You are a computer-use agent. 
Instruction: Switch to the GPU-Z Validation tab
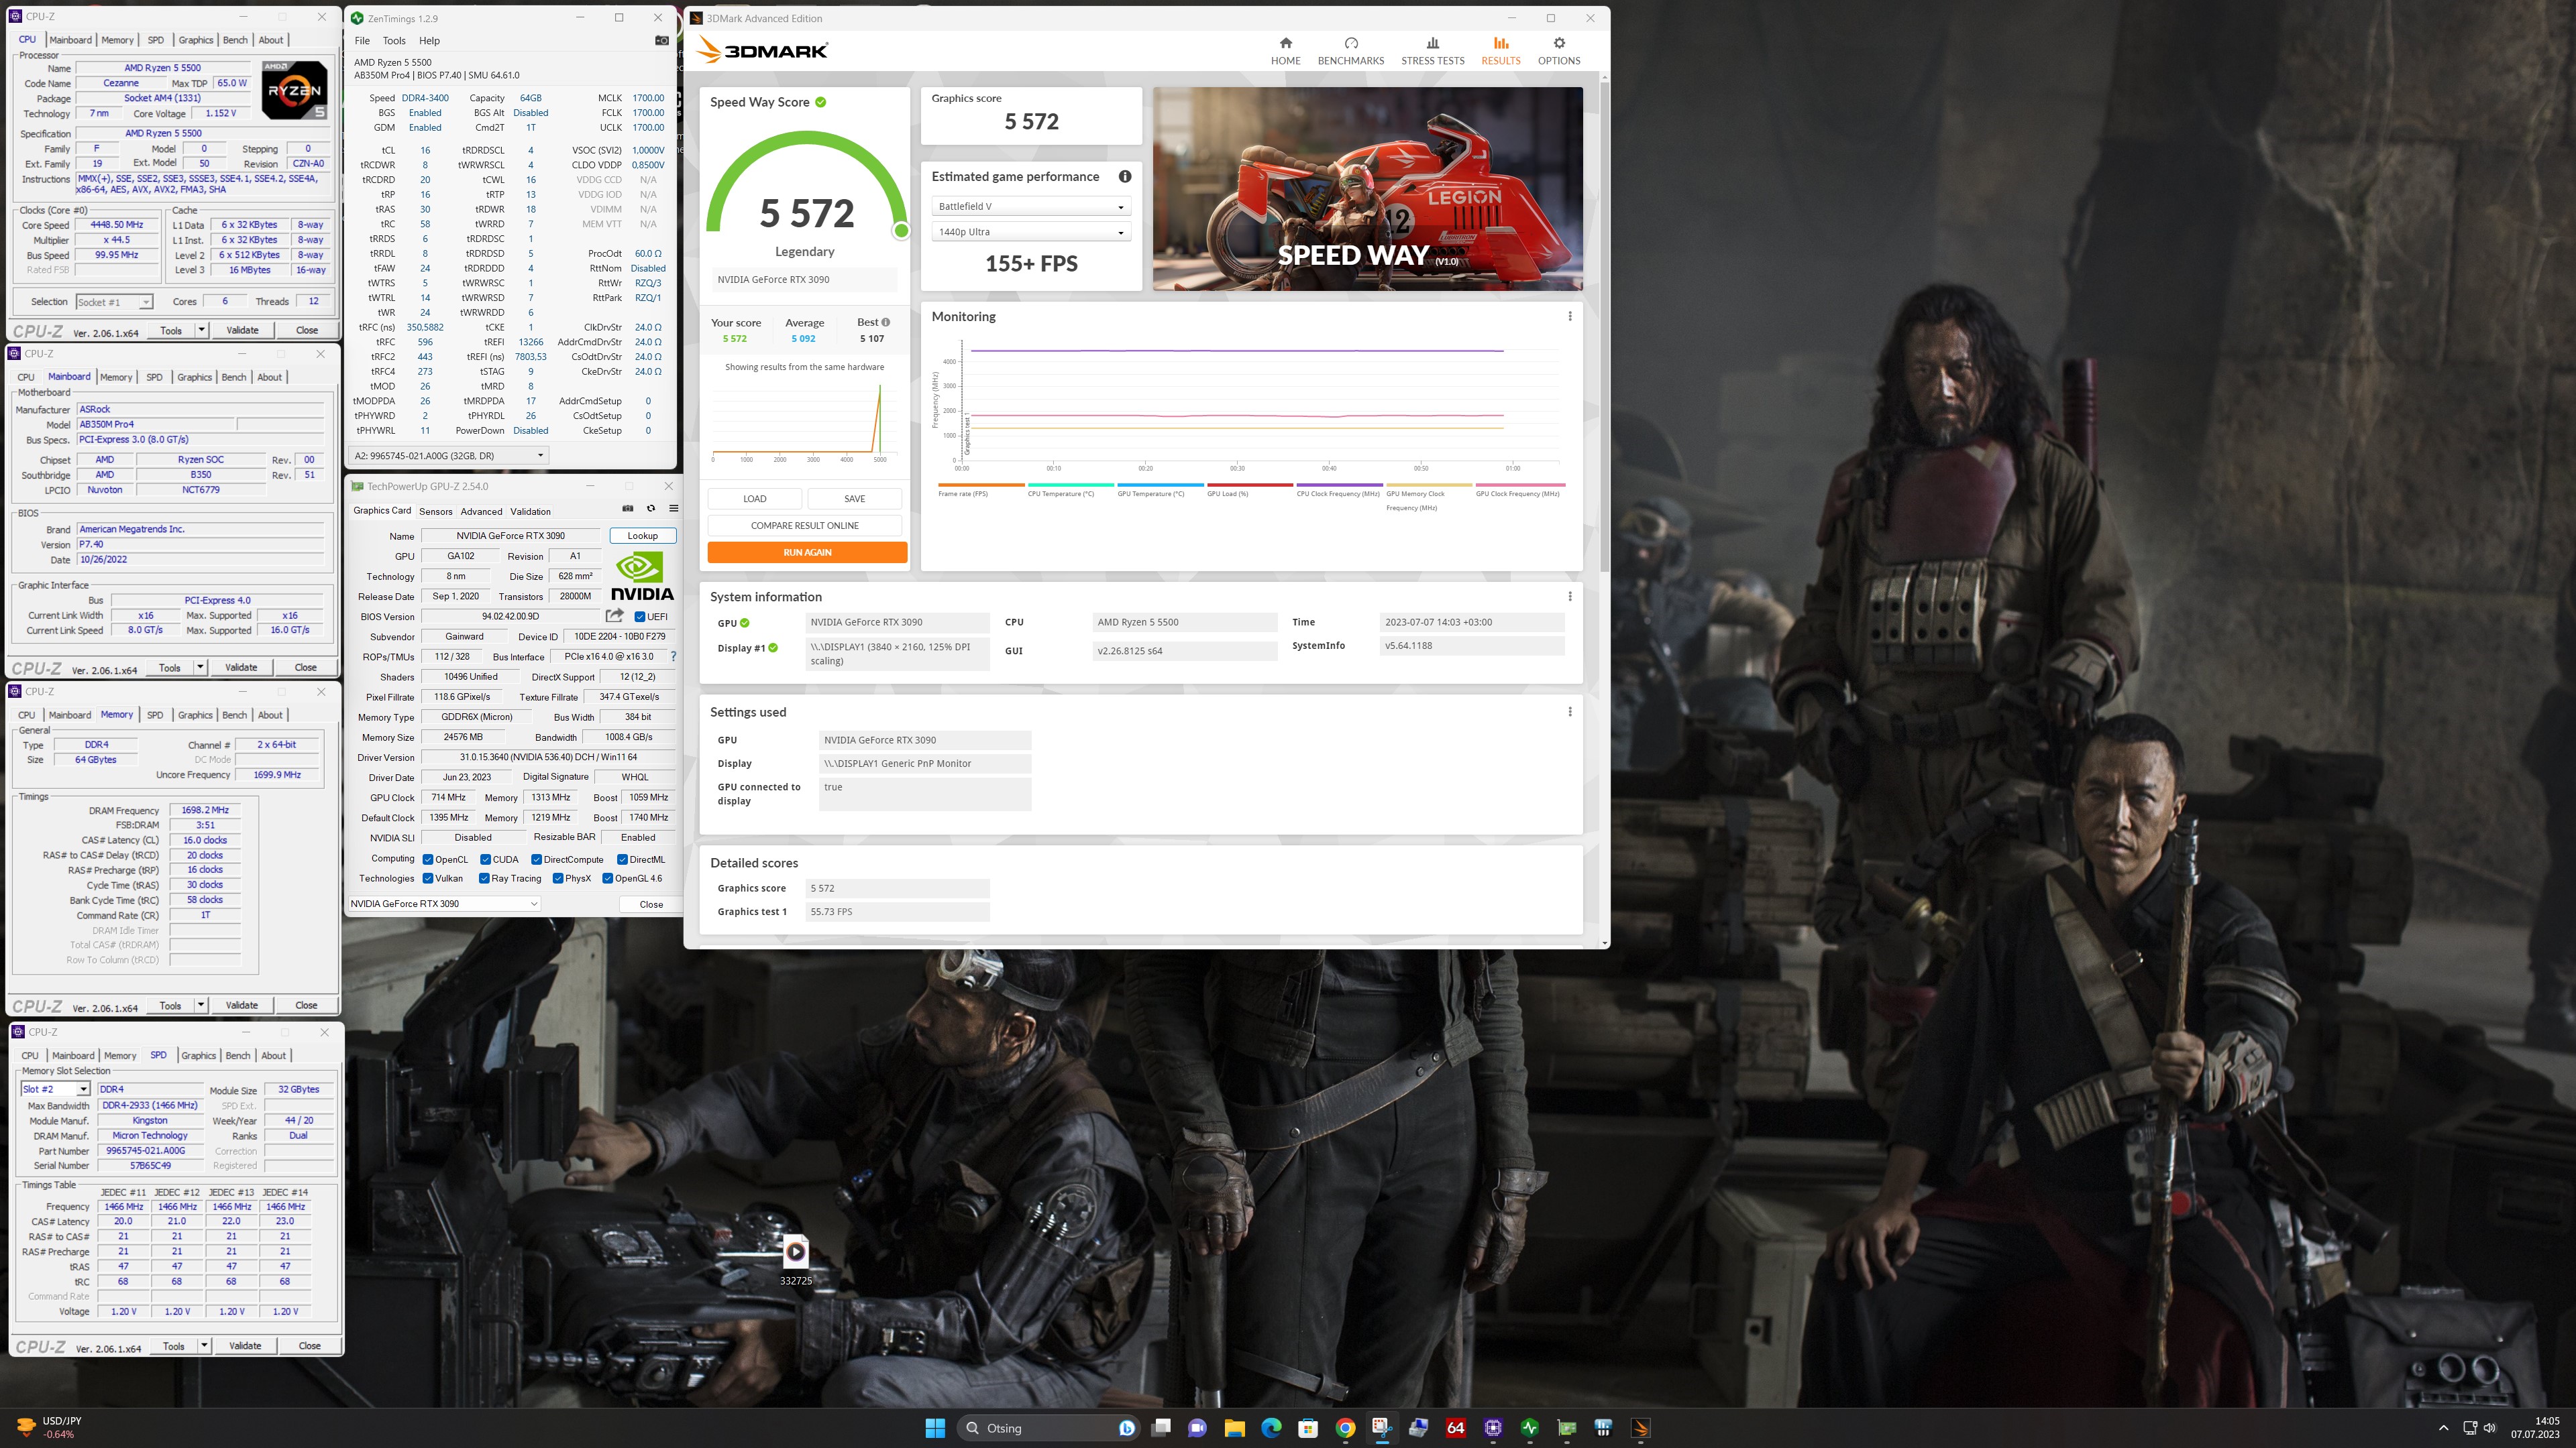point(530,511)
